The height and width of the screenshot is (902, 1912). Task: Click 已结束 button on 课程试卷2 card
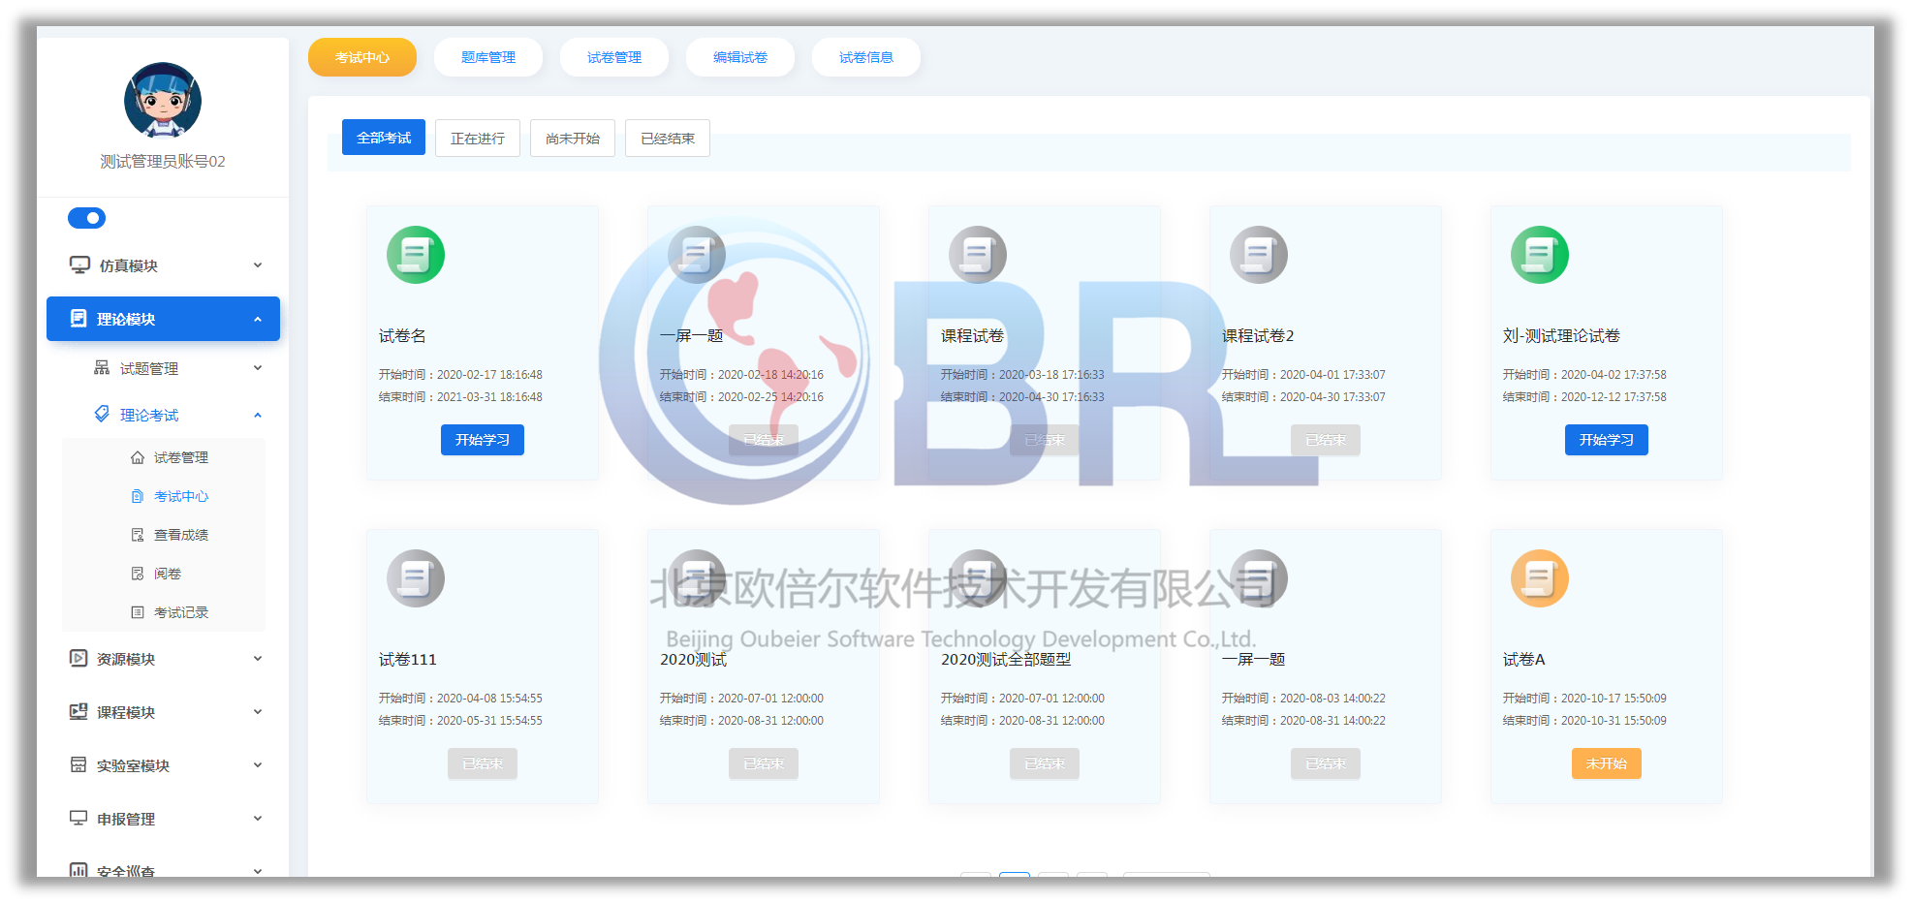(x=1326, y=440)
